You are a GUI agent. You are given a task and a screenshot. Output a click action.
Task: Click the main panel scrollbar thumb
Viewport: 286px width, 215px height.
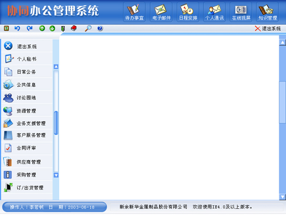[282, 102]
